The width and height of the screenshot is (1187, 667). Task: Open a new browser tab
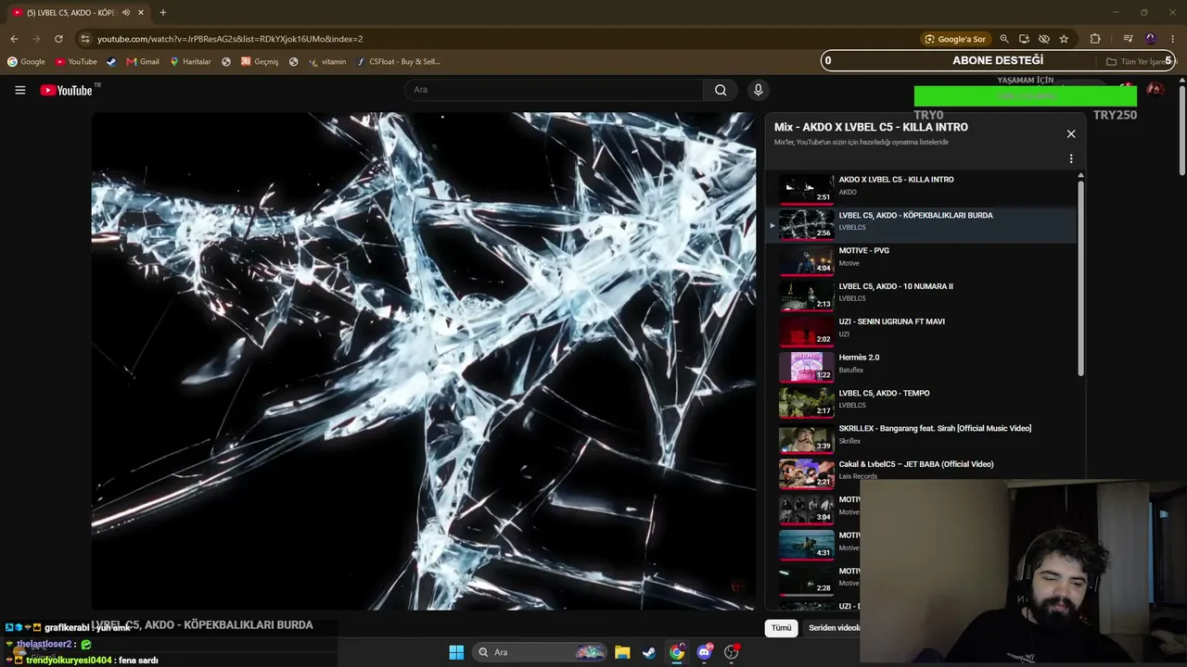[162, 13]
